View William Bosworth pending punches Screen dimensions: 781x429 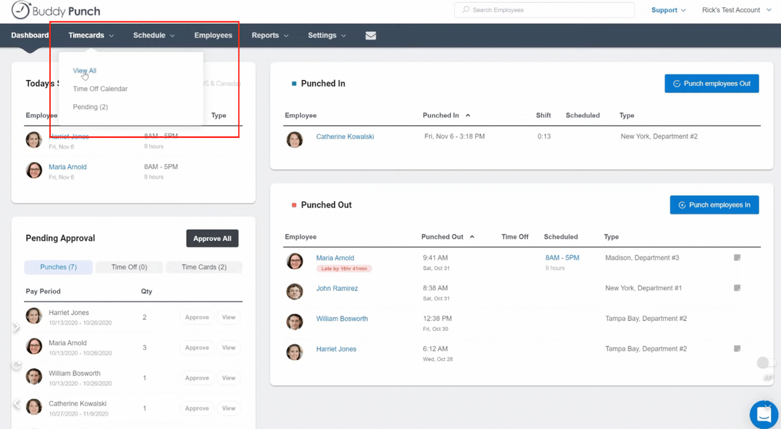pos(228,378)
